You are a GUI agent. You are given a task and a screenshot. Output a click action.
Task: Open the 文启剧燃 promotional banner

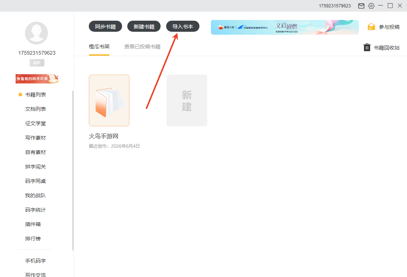(x=285, y=27)
